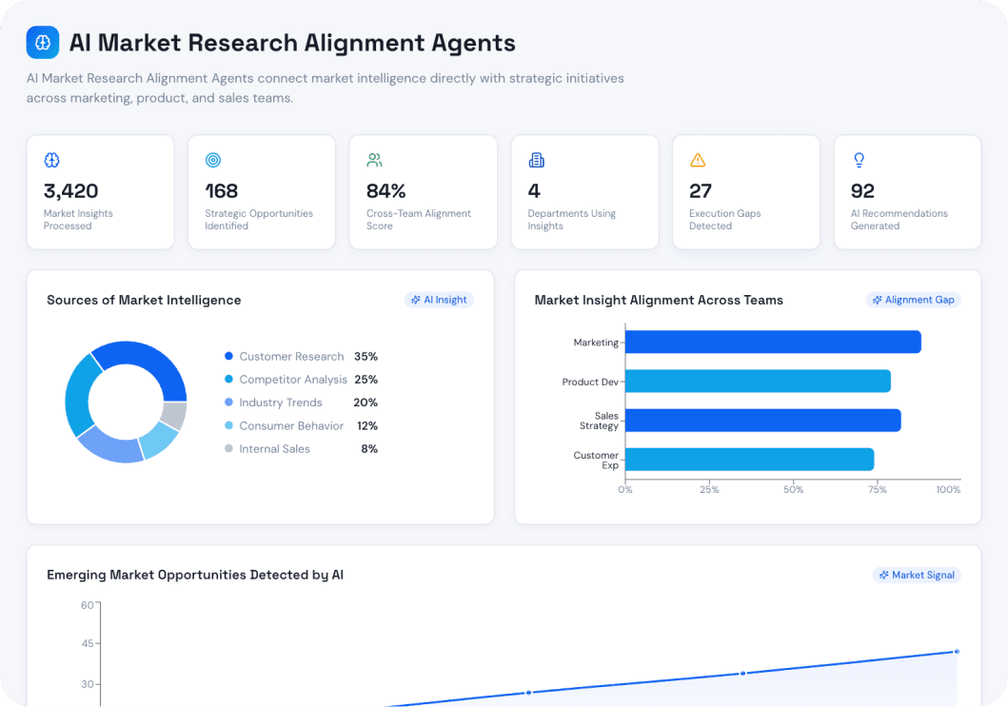1008x707 pixels.
Task: Click the sparkle icon inside the AI Insight badge
Action: (x=414, y=299)
